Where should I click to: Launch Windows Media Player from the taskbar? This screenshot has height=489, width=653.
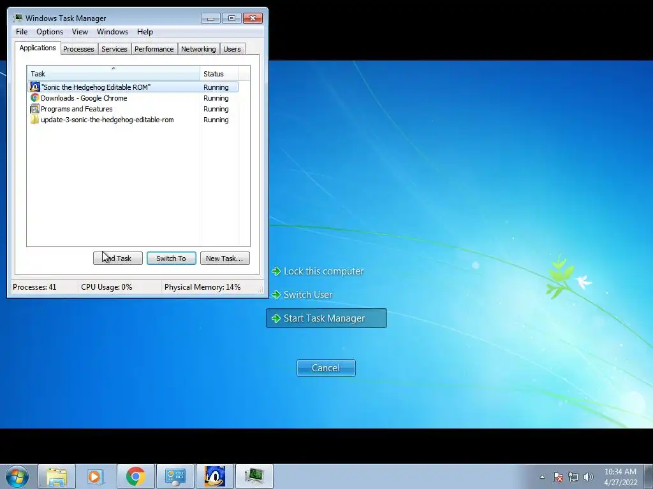[96, 476]
